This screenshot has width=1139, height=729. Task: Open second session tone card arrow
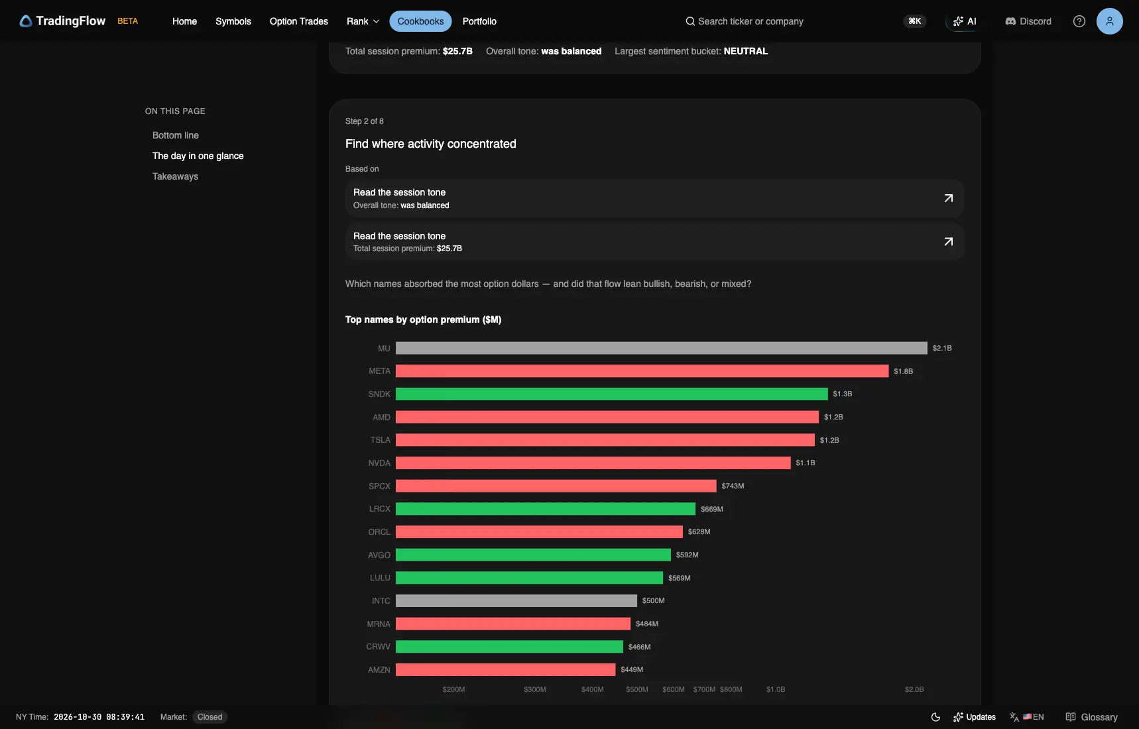(949, 242)
